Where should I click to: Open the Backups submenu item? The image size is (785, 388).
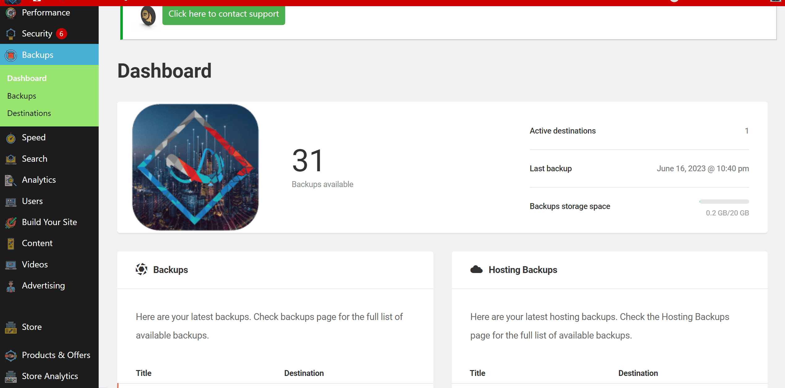click(x=22, y=96)
